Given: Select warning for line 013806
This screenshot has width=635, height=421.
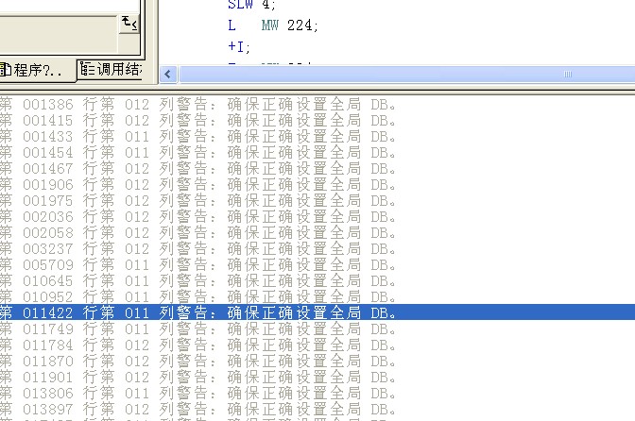Looking at the screenshot, I should (x=317, y=394).
